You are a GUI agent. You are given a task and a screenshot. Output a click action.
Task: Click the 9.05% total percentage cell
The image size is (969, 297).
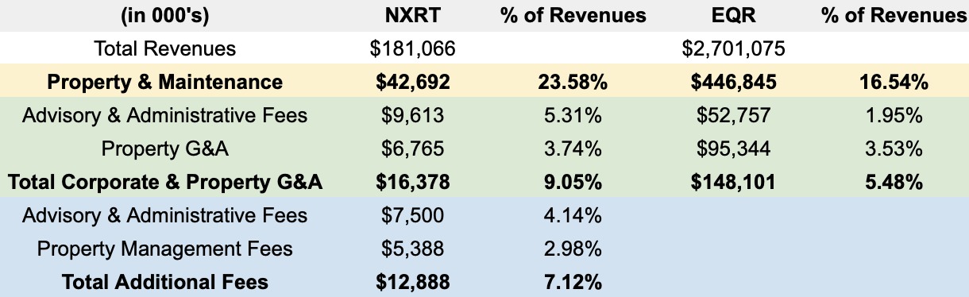tap(573, 182)
